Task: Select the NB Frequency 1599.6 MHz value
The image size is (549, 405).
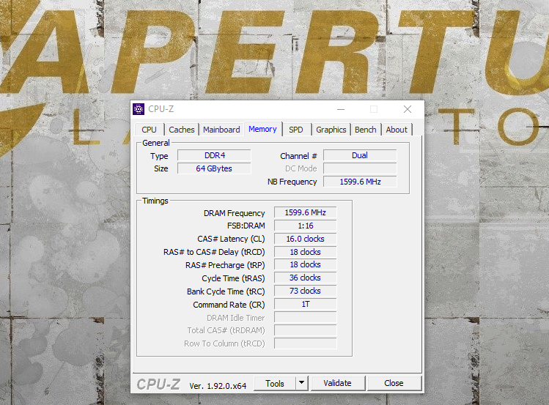Action: [x=360, y=182]
